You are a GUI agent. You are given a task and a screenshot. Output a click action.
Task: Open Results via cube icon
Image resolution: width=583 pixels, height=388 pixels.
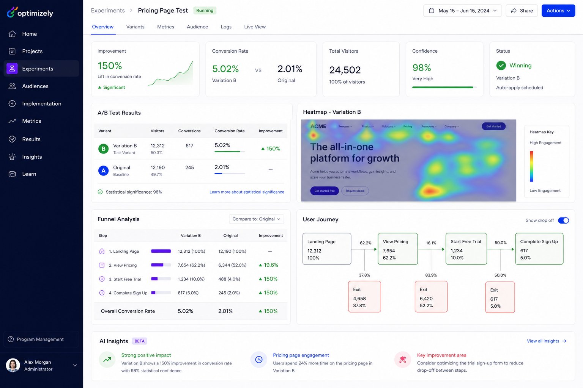click(12, 139)
